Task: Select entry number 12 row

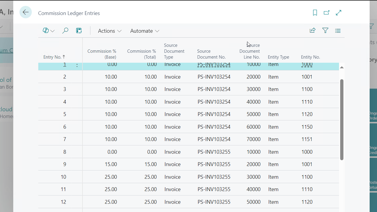Action: tap(63, 202)
